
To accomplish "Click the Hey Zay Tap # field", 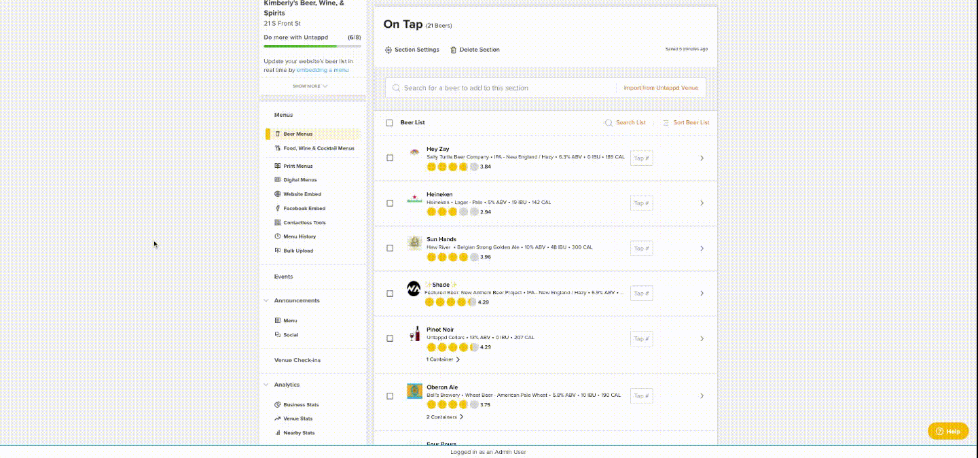I will click(642, 158).
